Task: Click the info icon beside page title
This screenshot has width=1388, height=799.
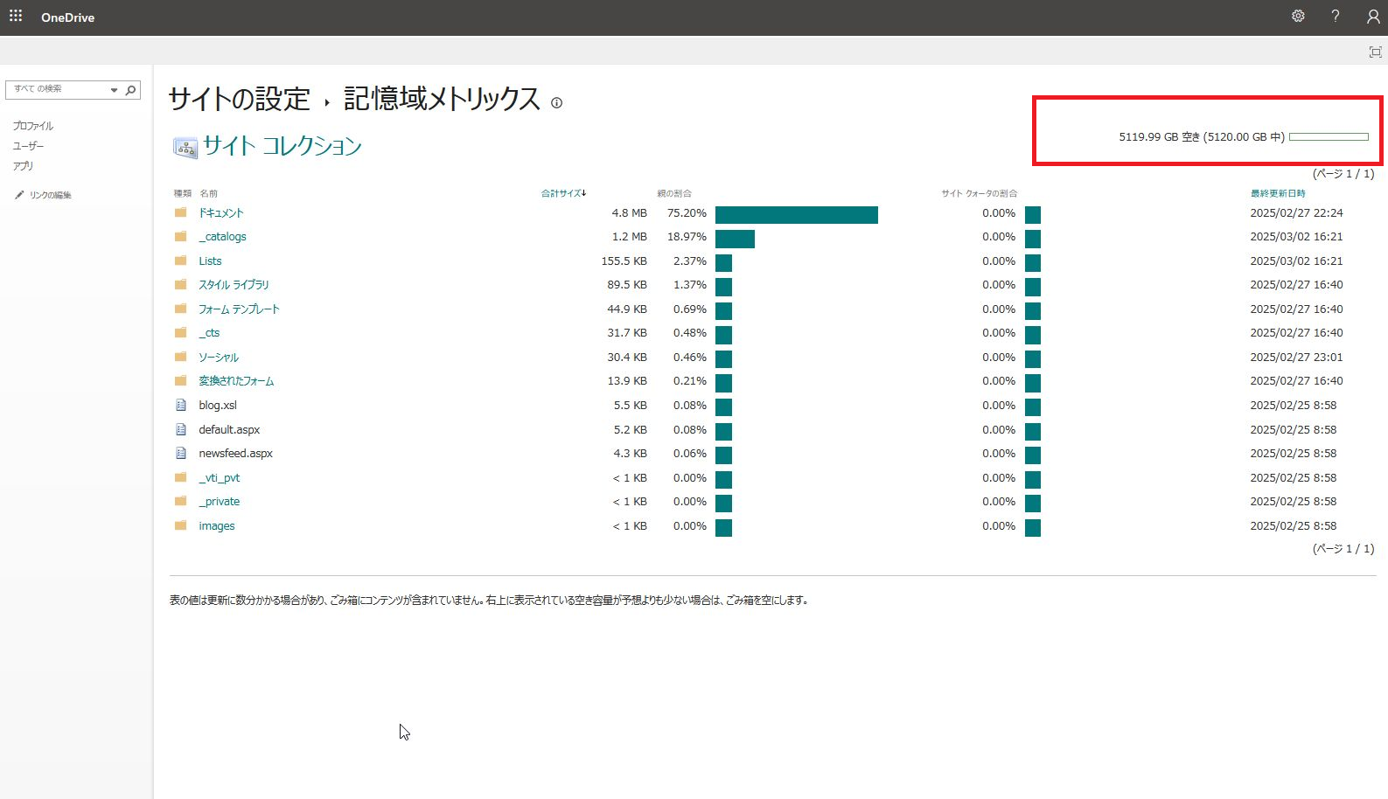Action: click(556, 103)
